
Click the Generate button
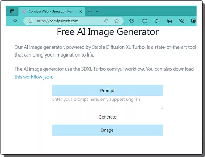tap(108, 117)
